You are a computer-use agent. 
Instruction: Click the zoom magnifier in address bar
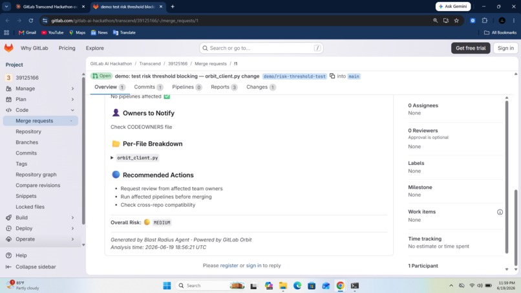[435, 21]
